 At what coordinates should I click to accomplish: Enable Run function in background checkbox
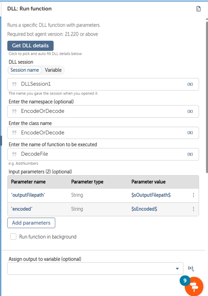click(13, 237)
